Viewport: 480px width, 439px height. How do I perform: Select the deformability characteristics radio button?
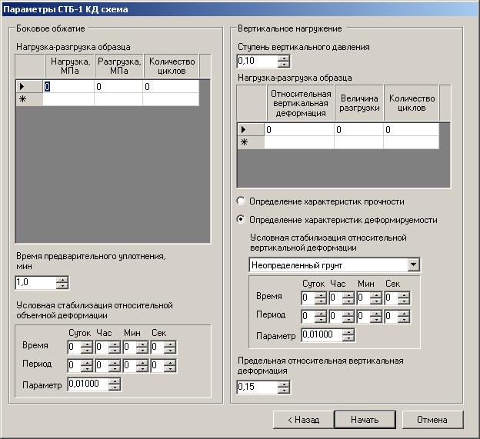pos(241,219)
